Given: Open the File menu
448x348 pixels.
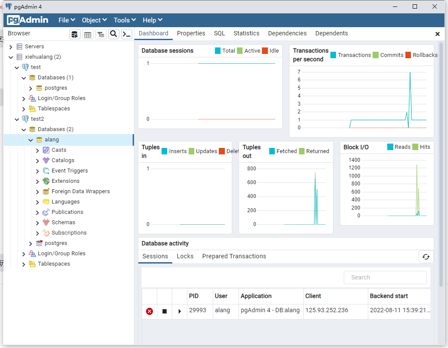Looking at the screenshot, I should point(67,20).
